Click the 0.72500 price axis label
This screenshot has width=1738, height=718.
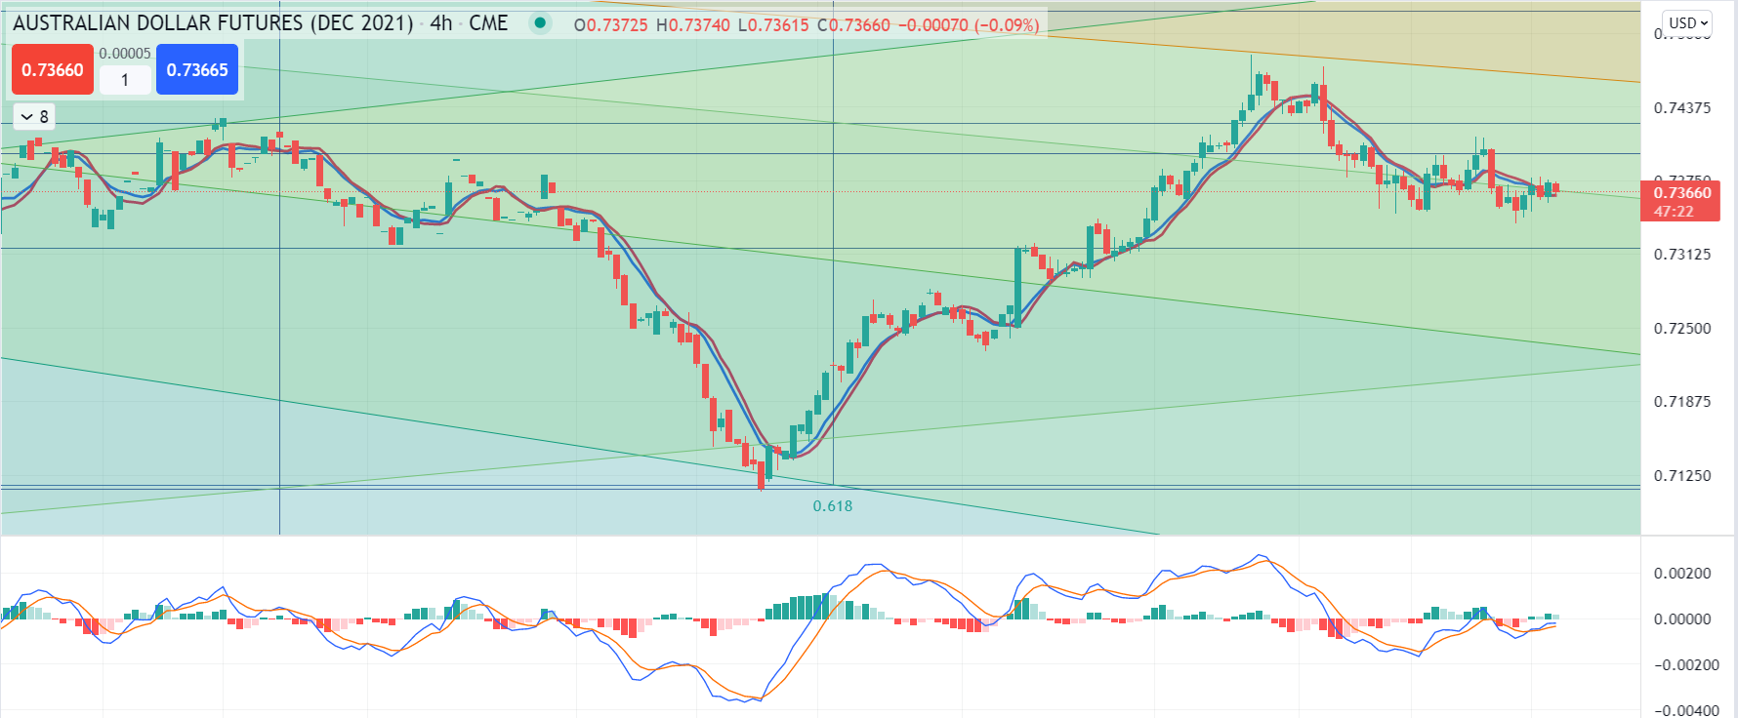click(1682, 329)
